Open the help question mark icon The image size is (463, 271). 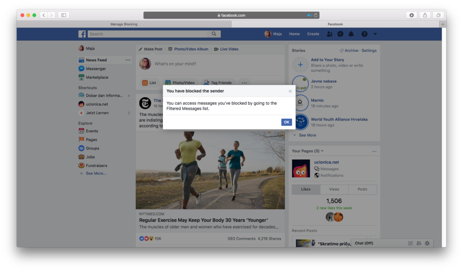coord(364,34)
